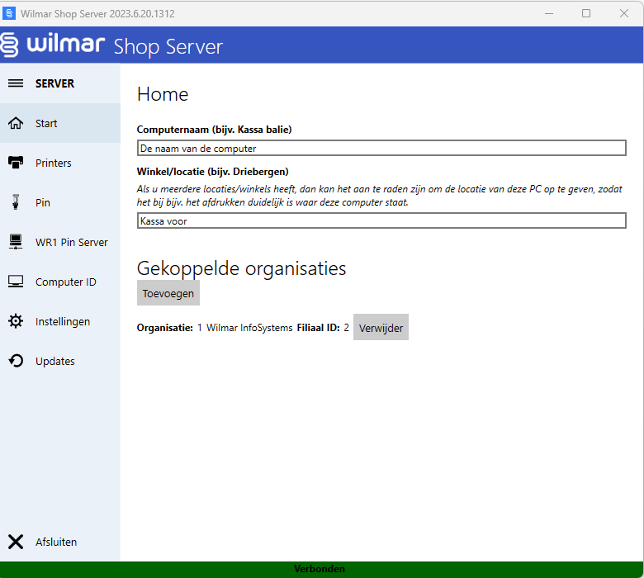The height and width of the screenshot is (578, 644).
Task: Click the Wilmar logo in the header
Action: 54,45
